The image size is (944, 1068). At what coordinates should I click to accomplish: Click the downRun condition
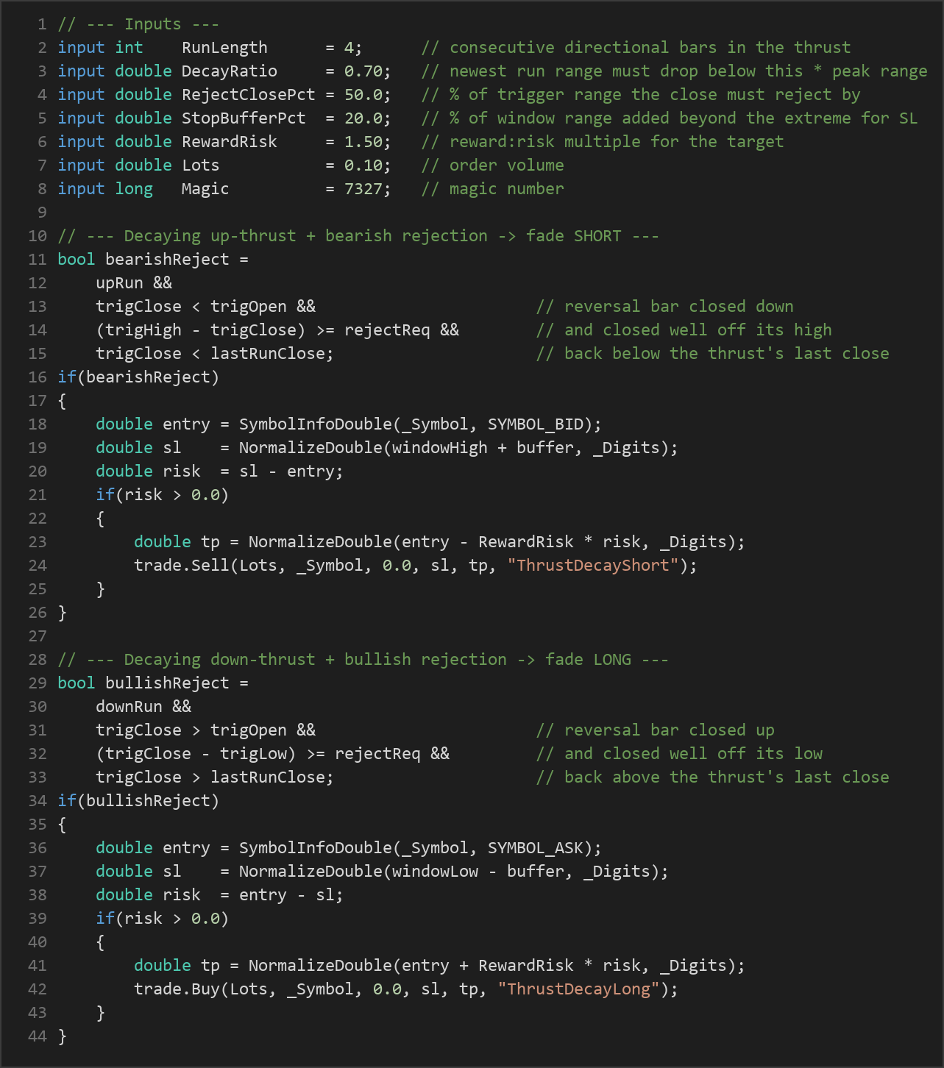(x=129, y=707)
